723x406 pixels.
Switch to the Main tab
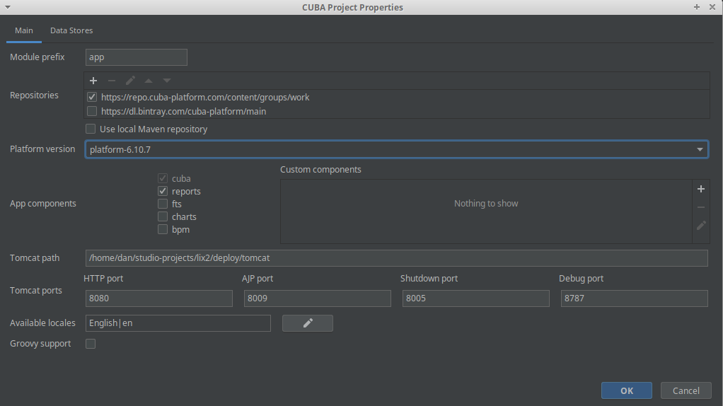tap(24, 30)
